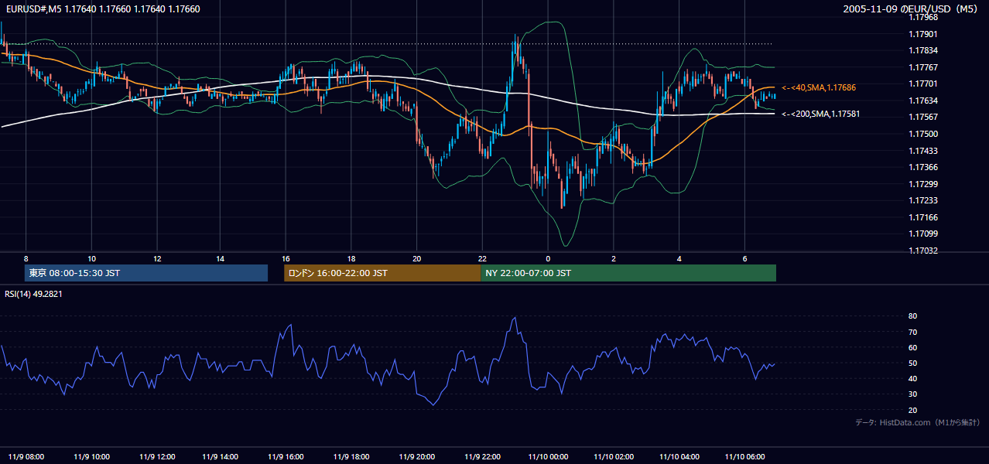Click the 11/9 18:00 bottom time label
This screenshot has height=464, width=989.
pos(352,456)
